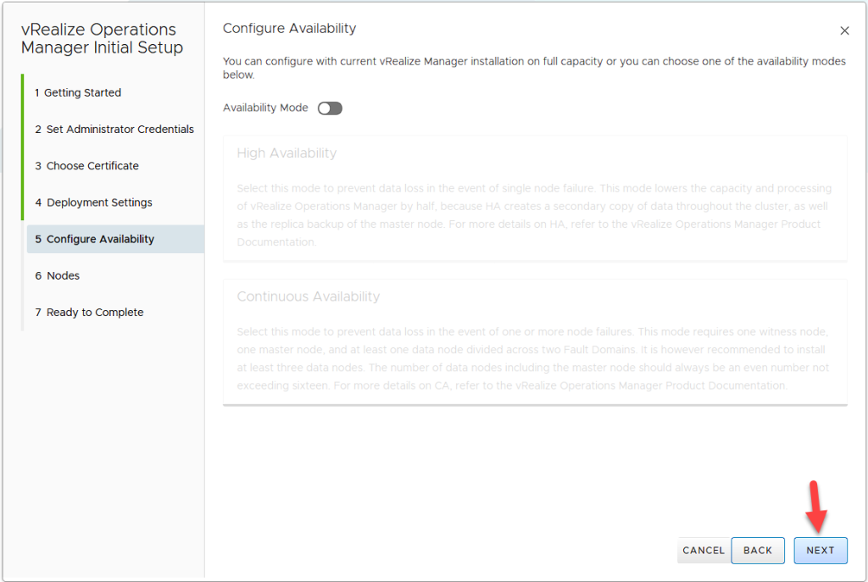Proceed with the Next button

820,550
